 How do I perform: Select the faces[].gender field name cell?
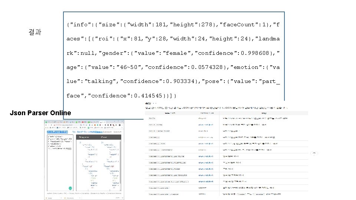[159, 188]
